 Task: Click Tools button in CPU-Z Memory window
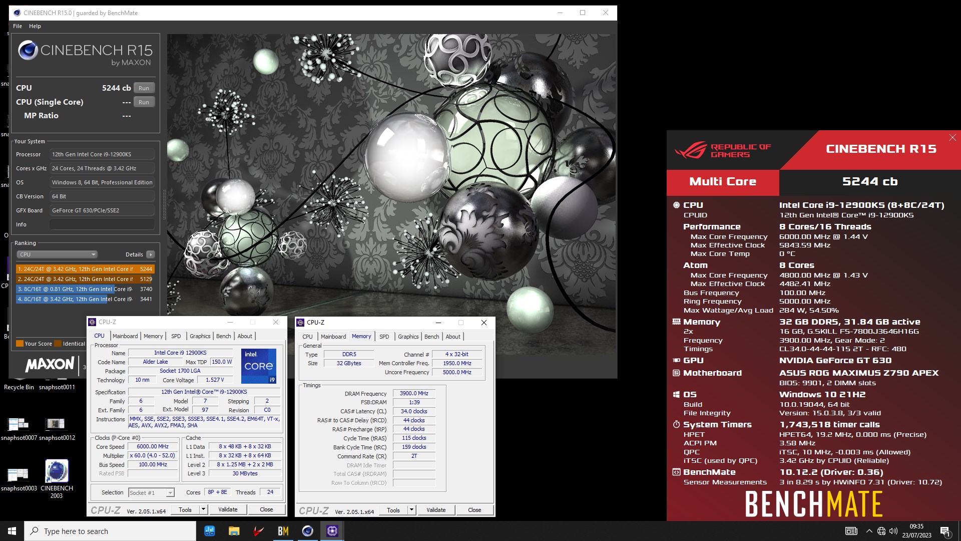pos(393,510)
